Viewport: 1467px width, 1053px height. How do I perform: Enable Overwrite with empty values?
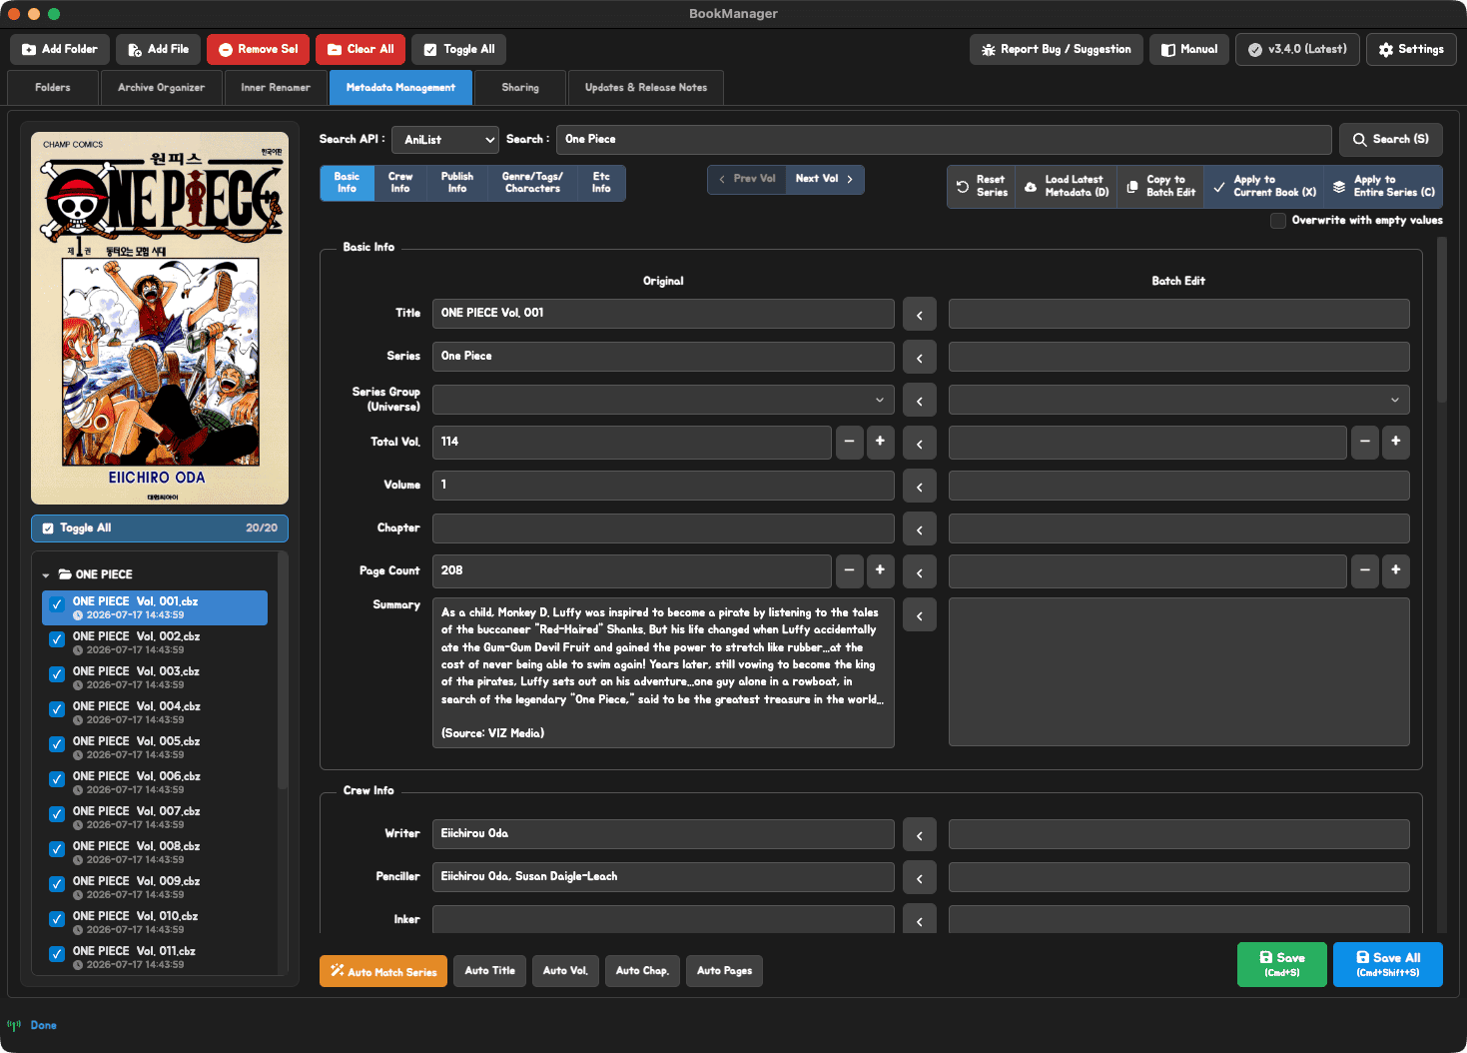(1278, 221)
